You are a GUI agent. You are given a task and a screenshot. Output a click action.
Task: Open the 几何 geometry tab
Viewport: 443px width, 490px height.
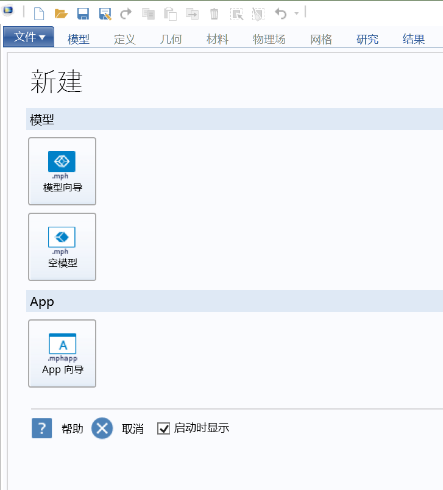[171, 40]
